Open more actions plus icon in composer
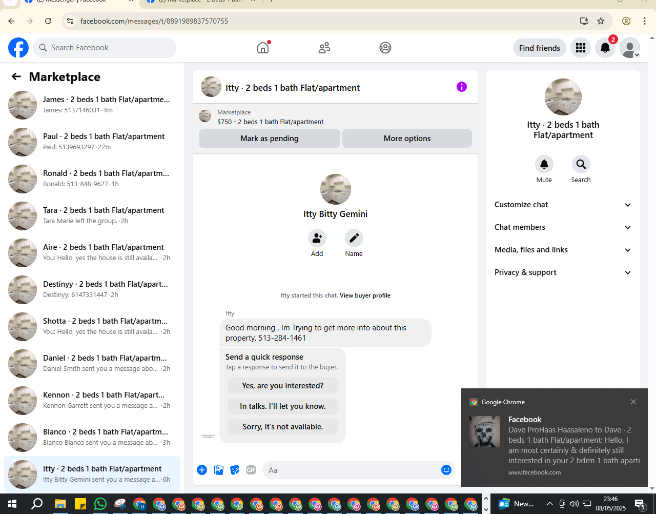The width and height of the screenshot is (656, 514). tap(202, 470)
